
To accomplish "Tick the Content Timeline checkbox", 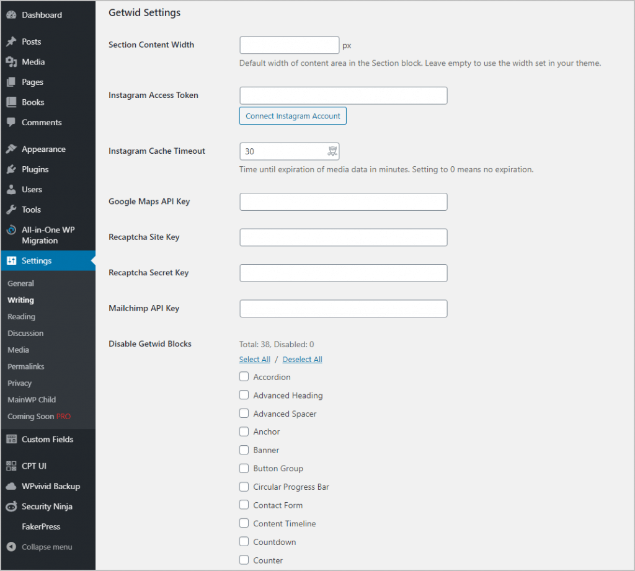I will [x=244, y=523].
